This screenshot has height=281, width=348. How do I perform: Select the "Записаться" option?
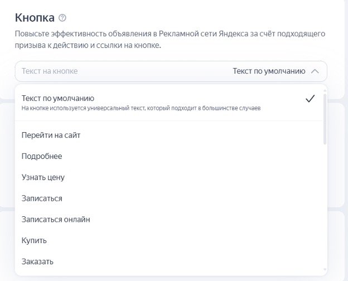click(x=42, y=198)
